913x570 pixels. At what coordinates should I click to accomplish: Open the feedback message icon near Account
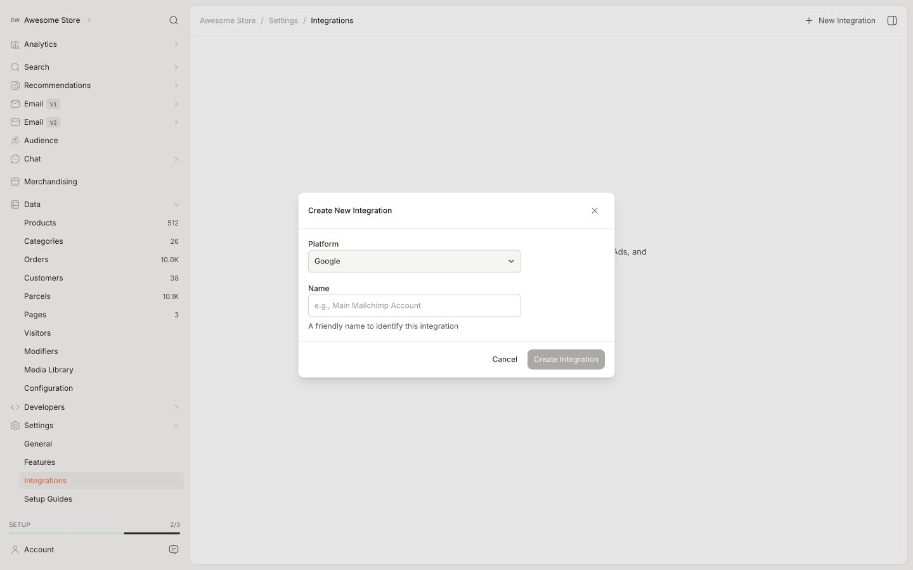pos(174,550)
